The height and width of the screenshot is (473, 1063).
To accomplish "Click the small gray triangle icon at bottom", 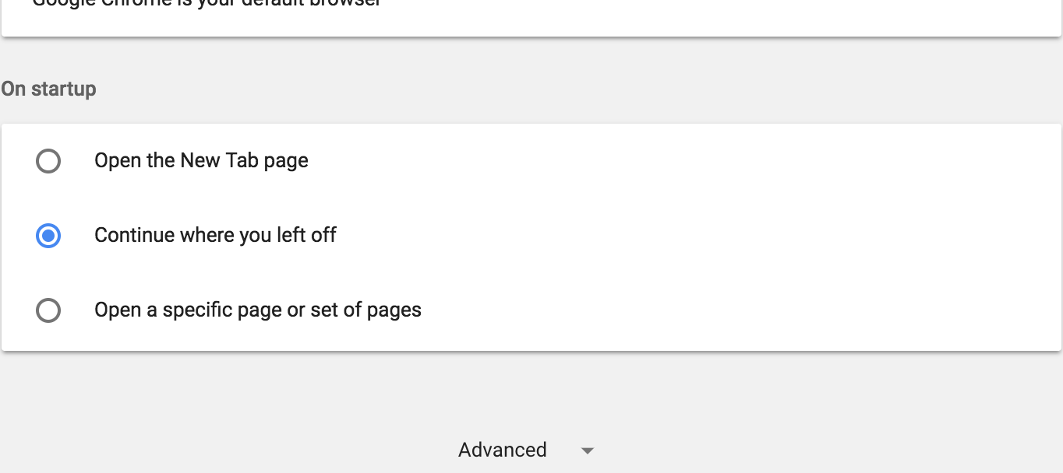I will coord(588,451).
